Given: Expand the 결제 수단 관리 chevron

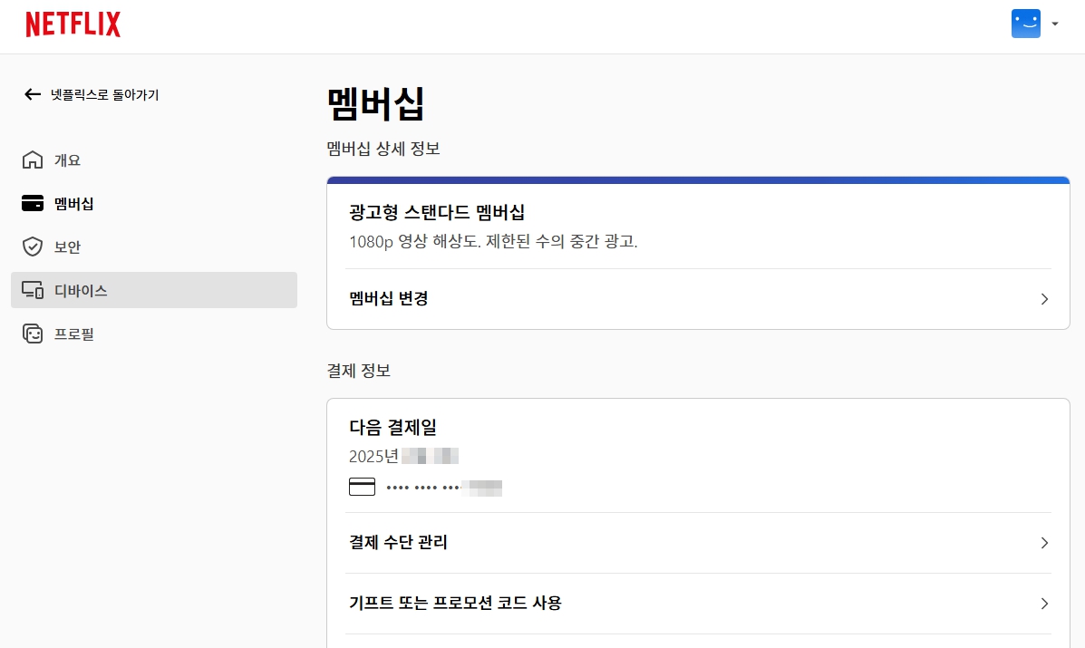Looking at the screenshot, I should point(1044,542).
